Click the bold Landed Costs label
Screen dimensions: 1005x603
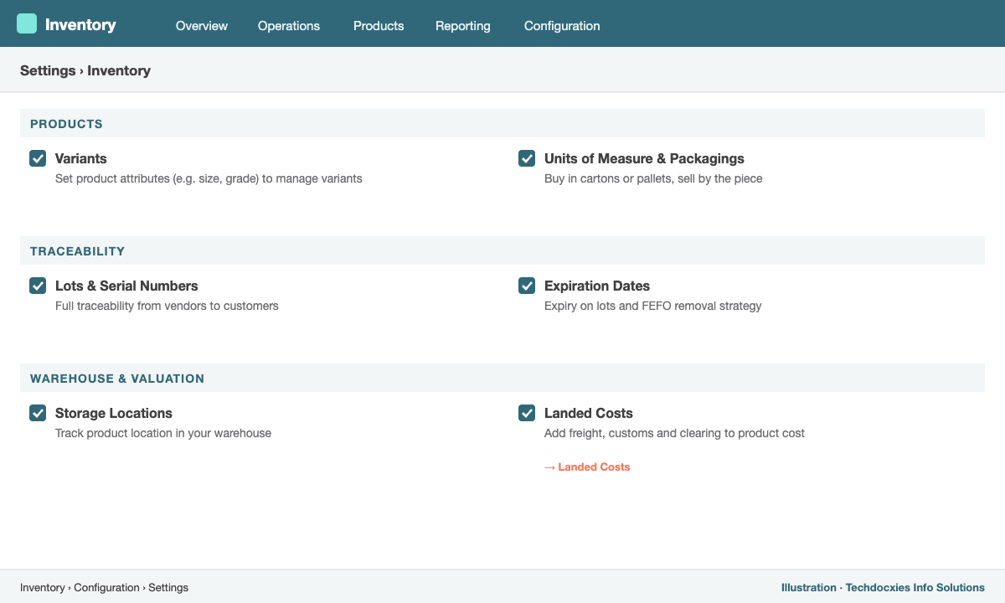tap(589, 413)
